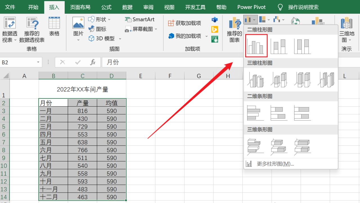Select column header E
The image size is (360, 203).
tap(141, 76)
